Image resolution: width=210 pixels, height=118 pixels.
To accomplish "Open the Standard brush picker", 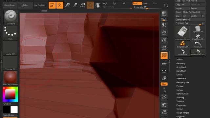I will click(x=10, y=17).
